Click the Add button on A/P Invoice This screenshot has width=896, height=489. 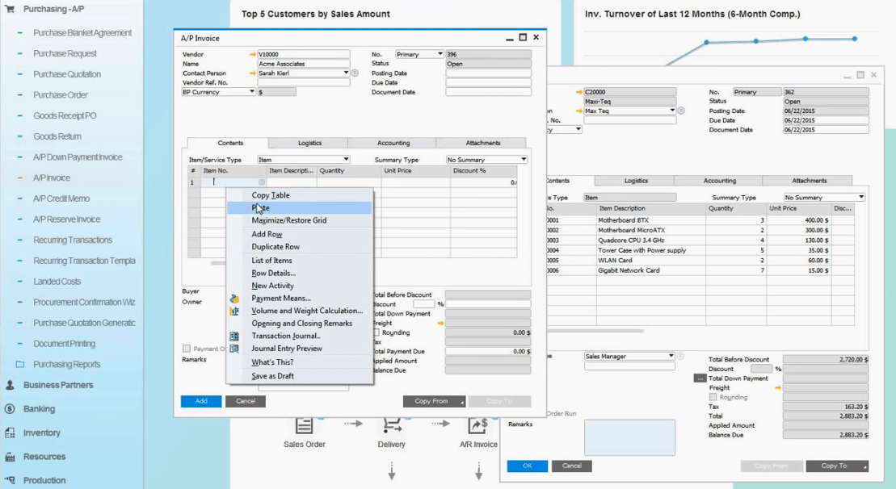click(x=200, y=401)
